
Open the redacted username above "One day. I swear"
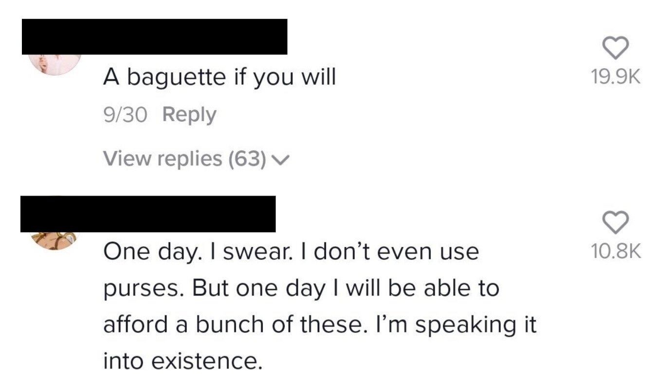[x=148, y=214]
